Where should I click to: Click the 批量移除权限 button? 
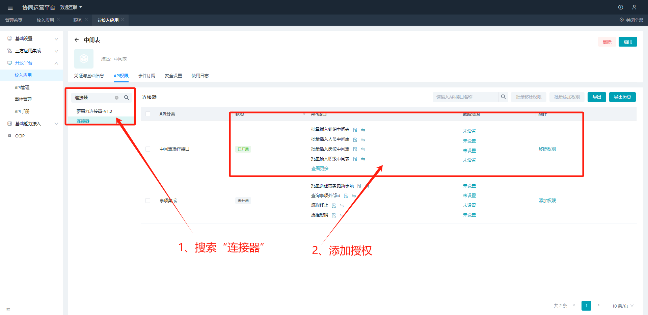529,97
